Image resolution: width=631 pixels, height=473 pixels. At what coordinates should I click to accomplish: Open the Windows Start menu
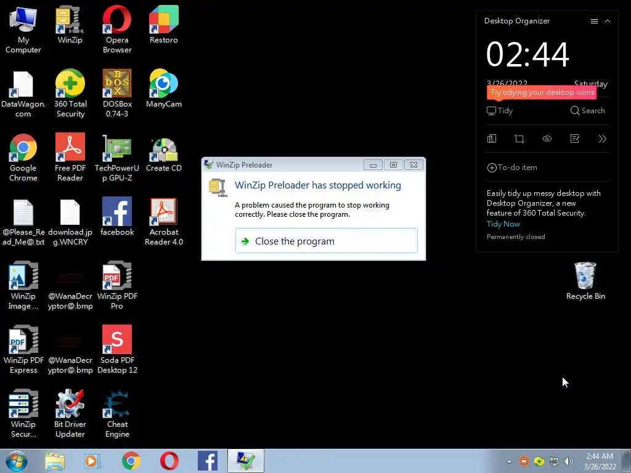pos(17,461)
